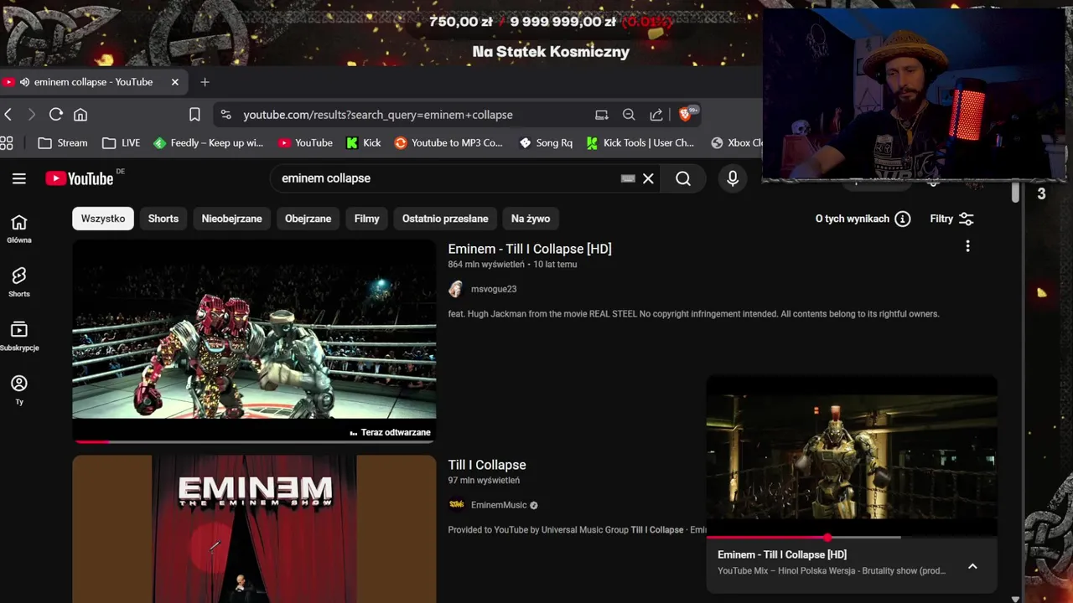This screenshot has height=603, width=1073.
Task: Open the Ty section in sidebar
Action: 19,389
